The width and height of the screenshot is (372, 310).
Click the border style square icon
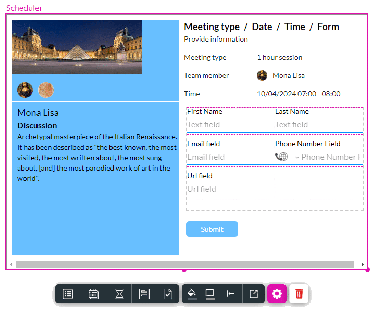pos(210,294)
